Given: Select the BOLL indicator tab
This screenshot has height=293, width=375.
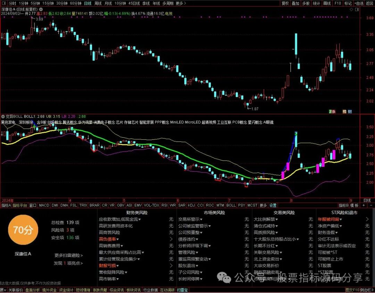Looking at the screenshot, I should [x=231, y=205].
